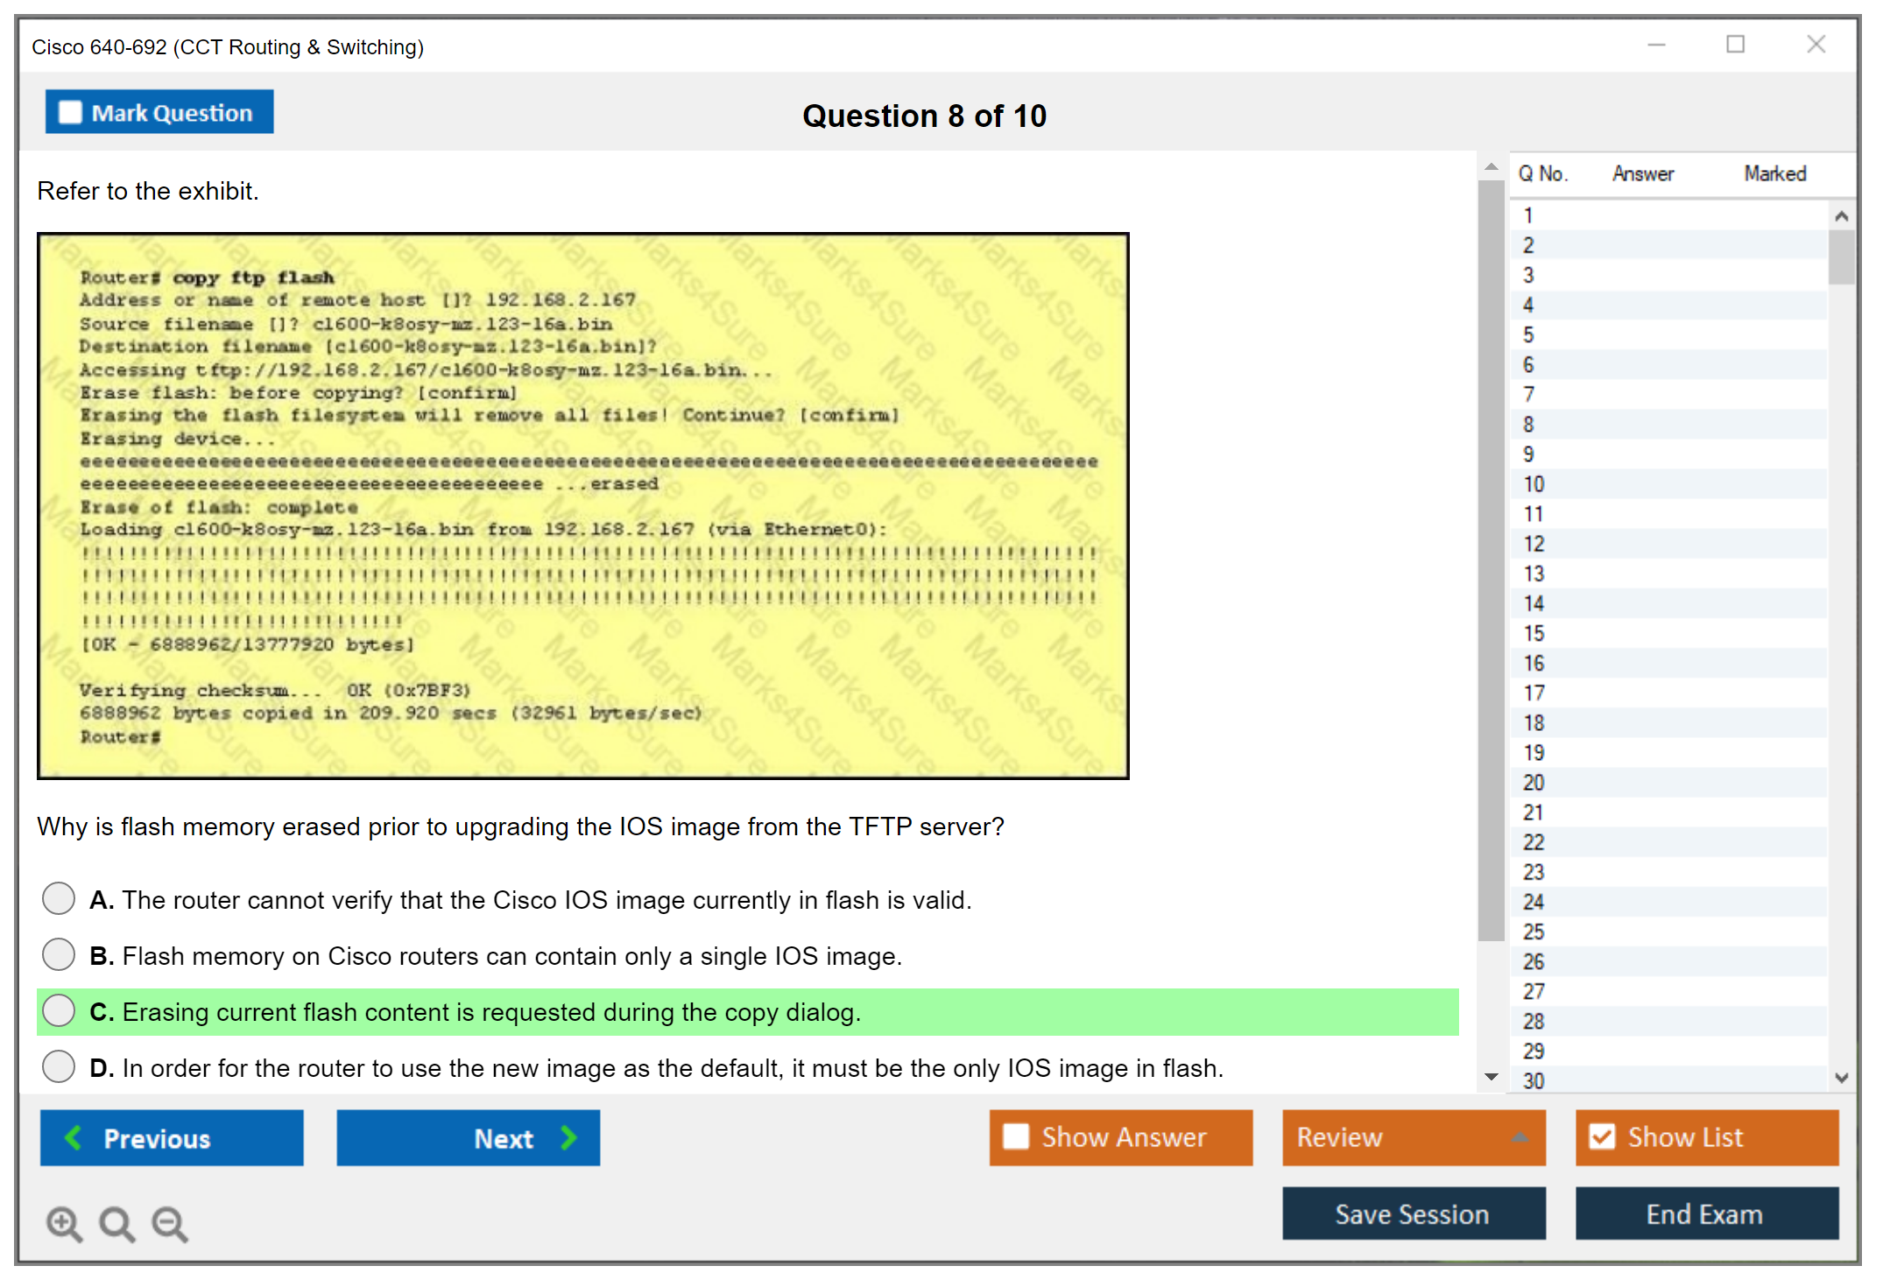This screenshot has height=1287, width=1883.
Task: Expand the Review dropdown menu
Action: point(1520,1137)
